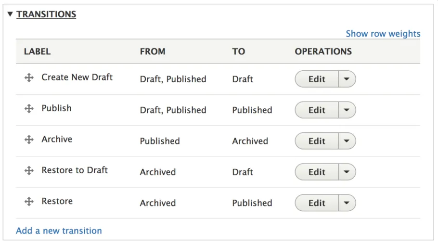The height and width of the screenshot is (243, 438).
Task: Click the Label column header
Action: point(37,51)
